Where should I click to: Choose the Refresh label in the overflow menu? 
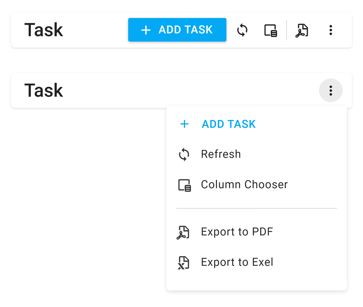click(221, 154)
